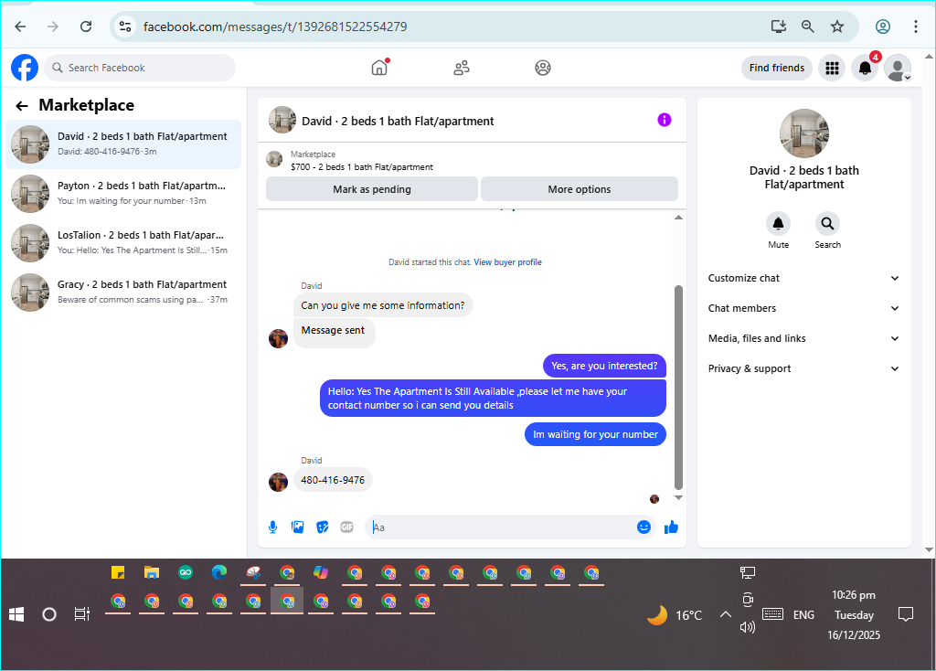Open the GIF picker

[346, 527]
